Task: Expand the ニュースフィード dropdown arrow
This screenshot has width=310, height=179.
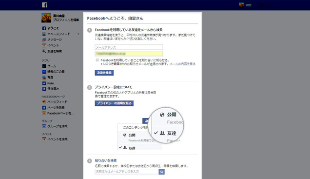Action: click(x=78, y=34)
